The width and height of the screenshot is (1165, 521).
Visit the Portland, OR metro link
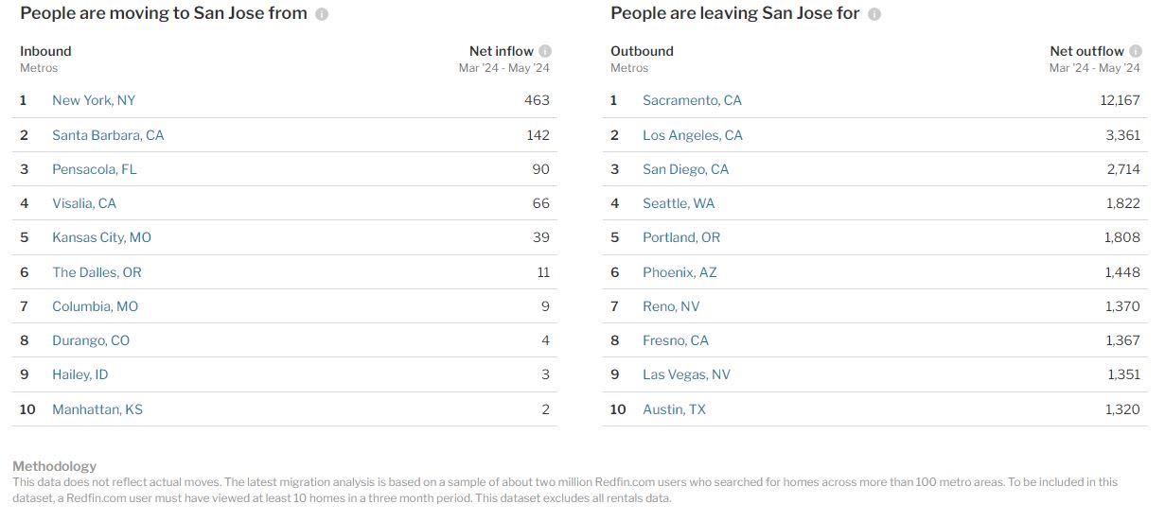[681, 237]
